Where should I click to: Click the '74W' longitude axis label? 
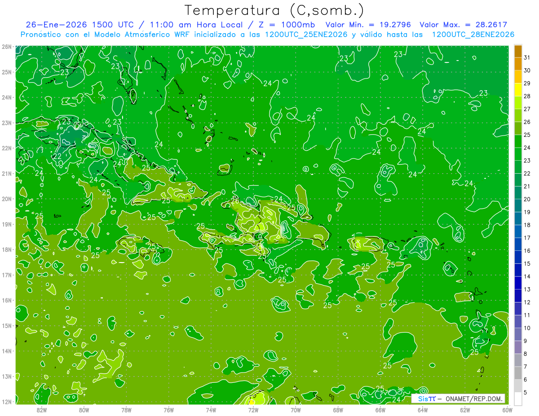click(x=211, y=410)
